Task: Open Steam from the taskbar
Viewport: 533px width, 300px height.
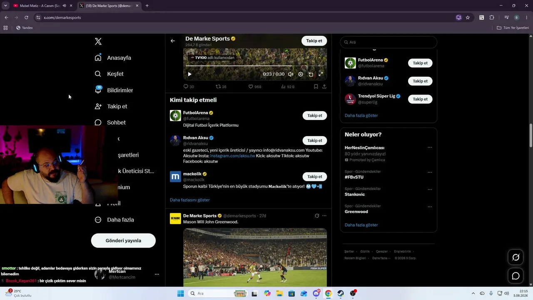Action: point(341,293)
